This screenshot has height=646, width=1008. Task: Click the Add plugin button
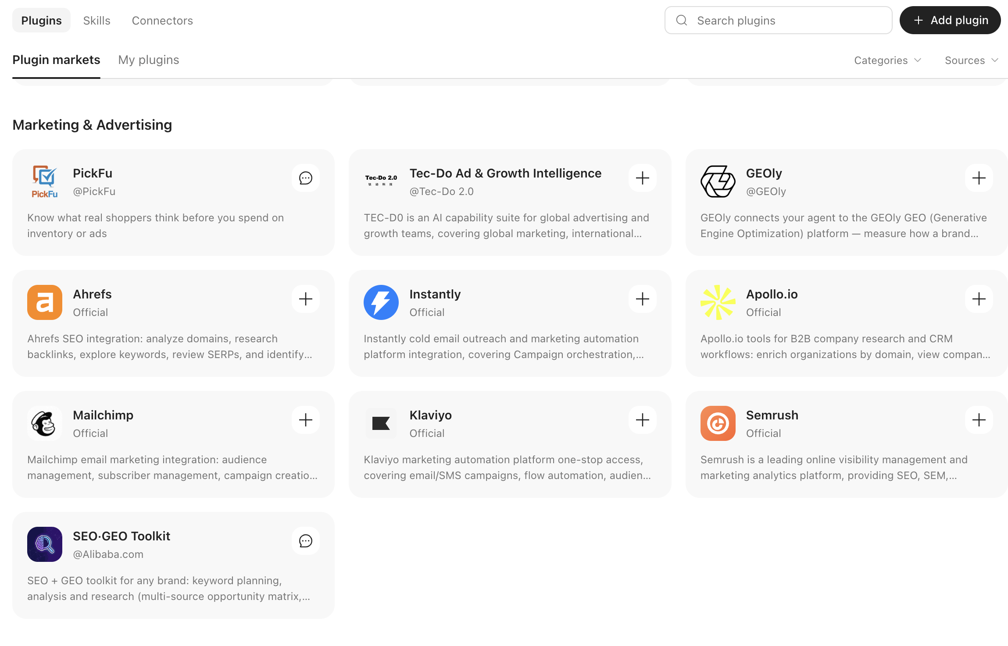(950, 20)
